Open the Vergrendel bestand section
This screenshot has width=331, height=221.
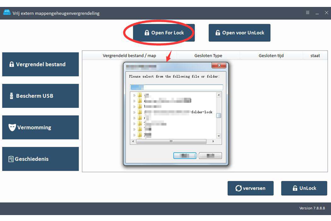(41, 64)
